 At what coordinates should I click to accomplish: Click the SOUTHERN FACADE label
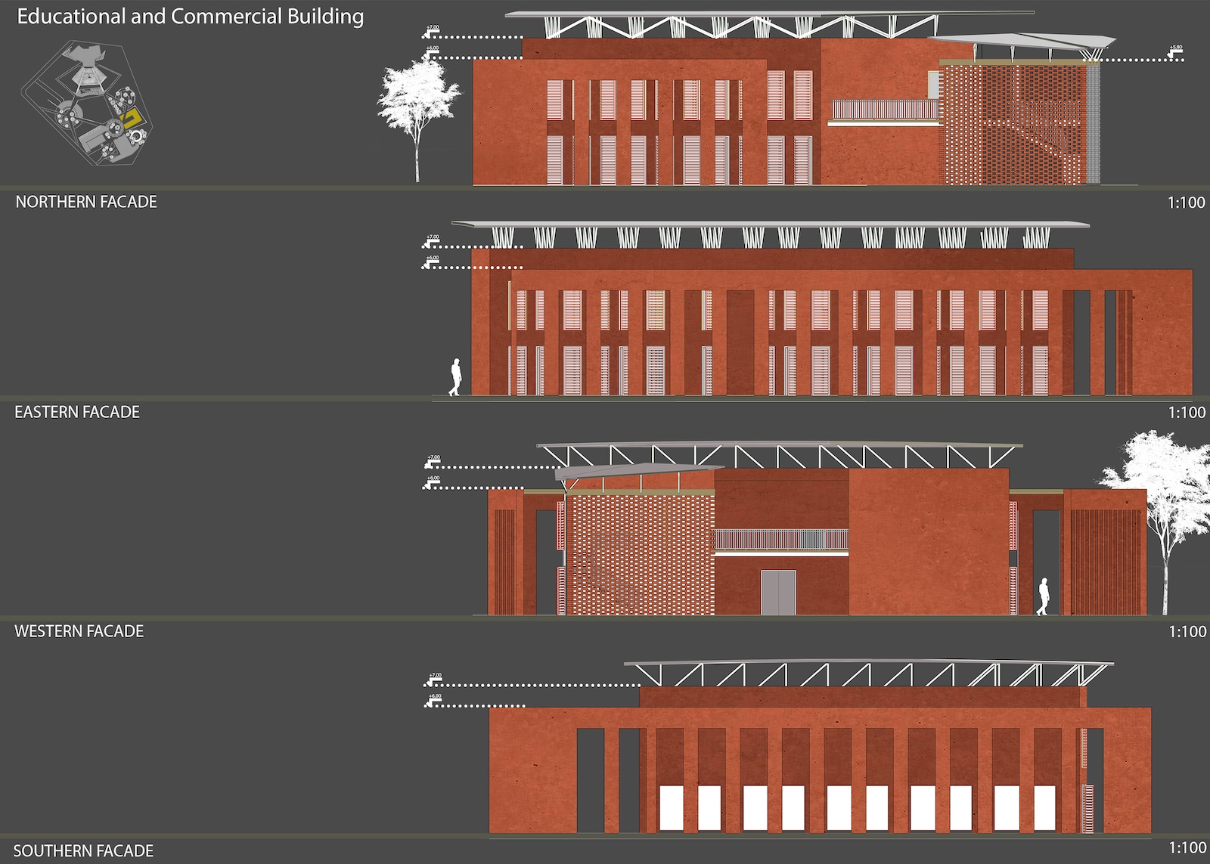83,850
